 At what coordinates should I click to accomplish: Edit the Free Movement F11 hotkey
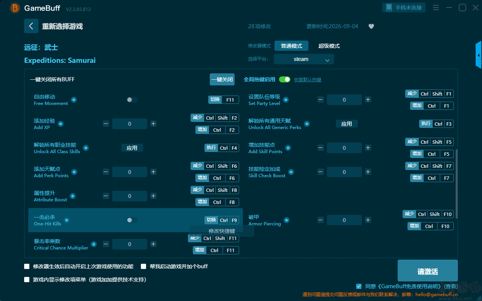pos(224,100)
